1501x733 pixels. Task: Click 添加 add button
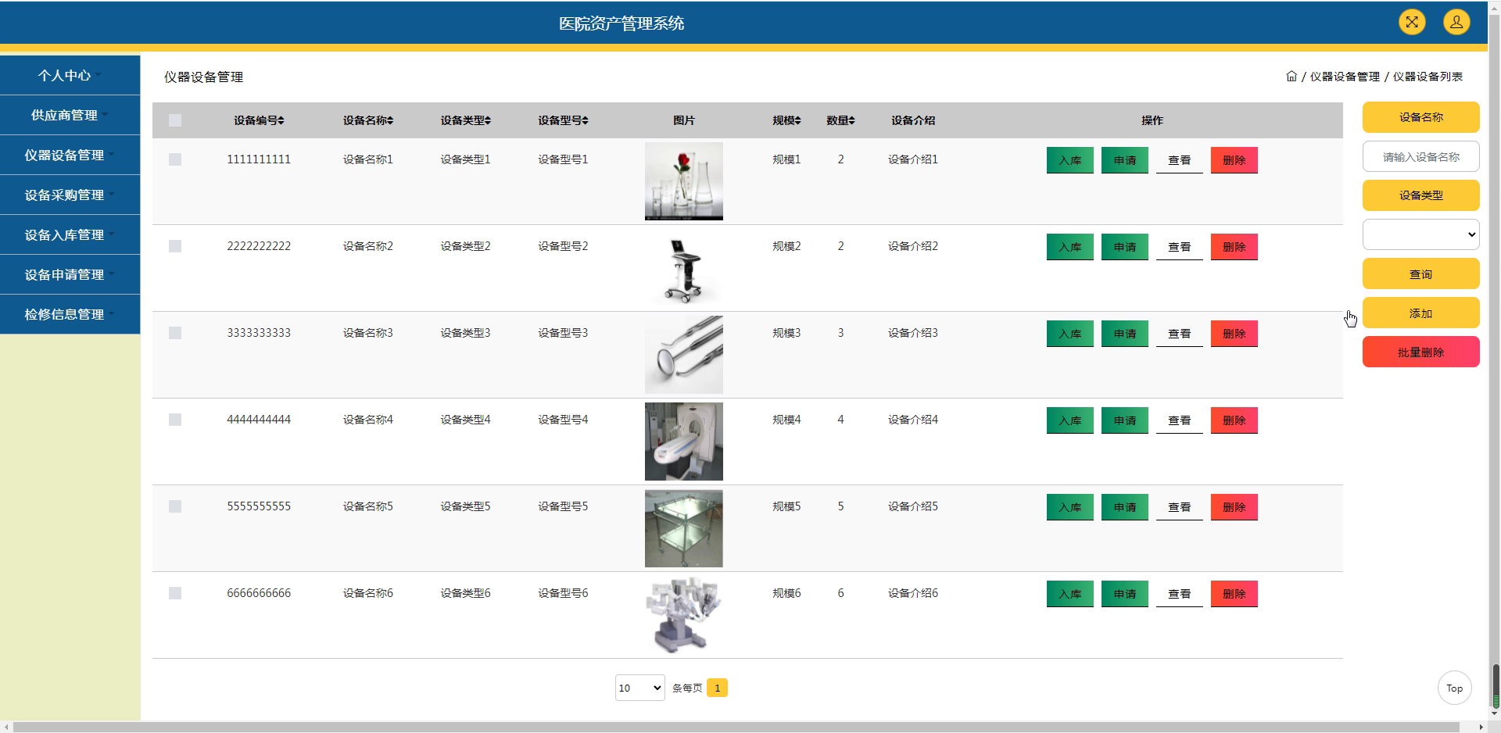click(x=1420, y=313)
